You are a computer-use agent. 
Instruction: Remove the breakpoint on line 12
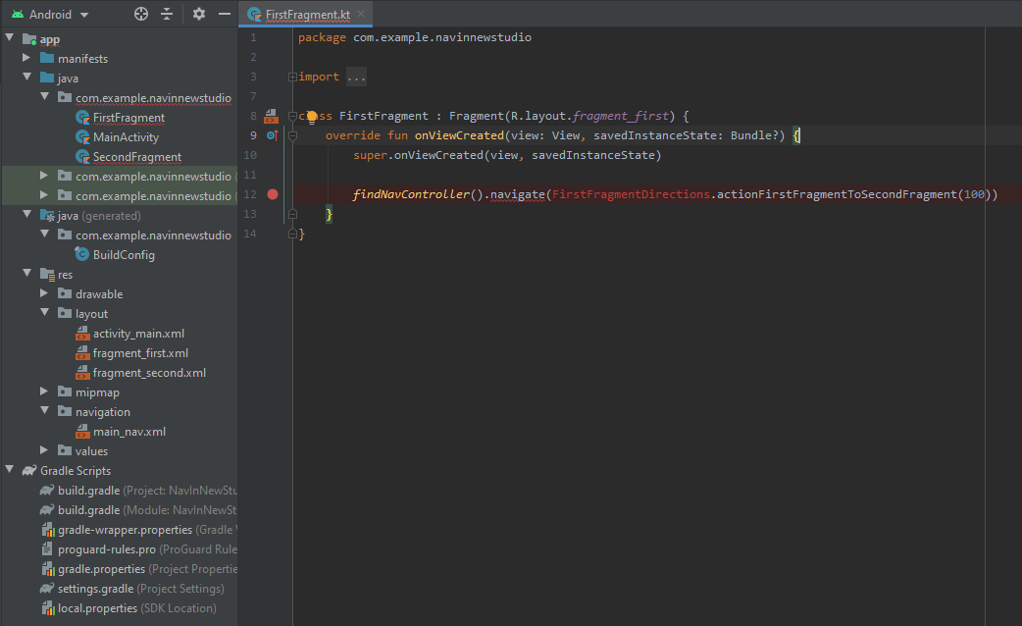pyautogui.click(x=273, y=194)
